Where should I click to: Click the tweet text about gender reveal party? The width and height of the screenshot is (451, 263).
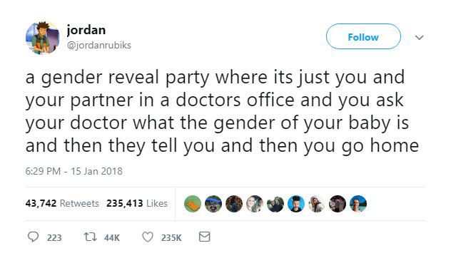click(222, 111)
